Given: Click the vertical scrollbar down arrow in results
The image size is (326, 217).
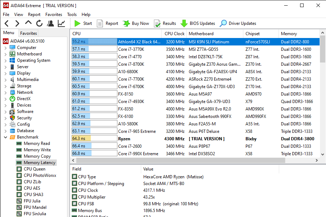Looking at the screenshot, I should click(x=322, y=154).
